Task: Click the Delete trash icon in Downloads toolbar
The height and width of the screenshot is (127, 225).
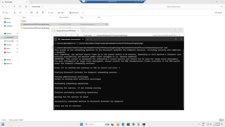Action: 43,13
